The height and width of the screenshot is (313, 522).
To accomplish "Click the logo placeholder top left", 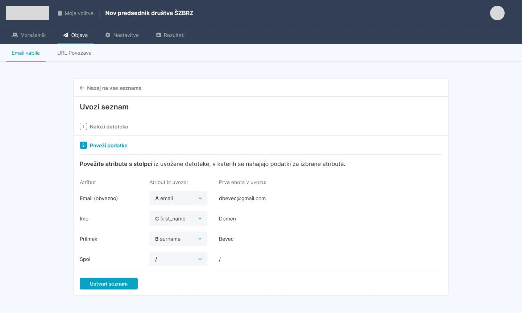I will [27, 13].
